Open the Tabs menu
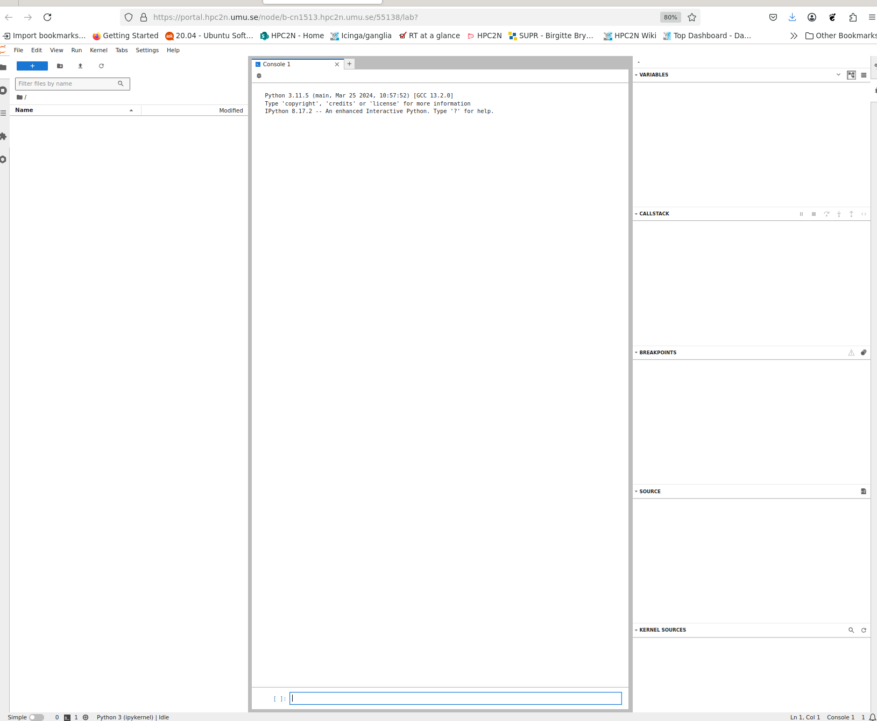 122,50
